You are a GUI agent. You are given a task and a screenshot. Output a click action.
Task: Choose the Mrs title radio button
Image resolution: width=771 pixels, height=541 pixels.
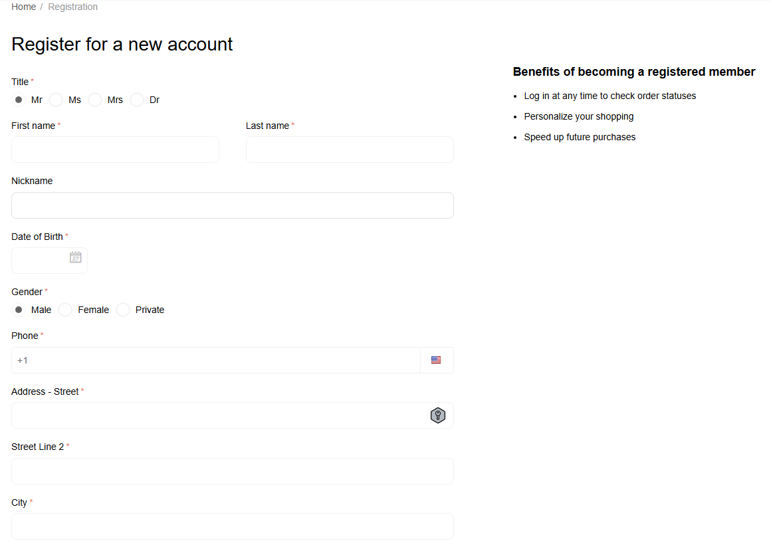(x=95, y=100)
